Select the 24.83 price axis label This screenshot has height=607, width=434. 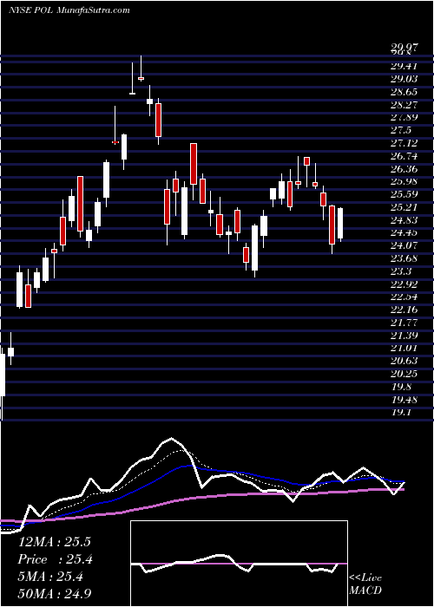tap(404, 219)
